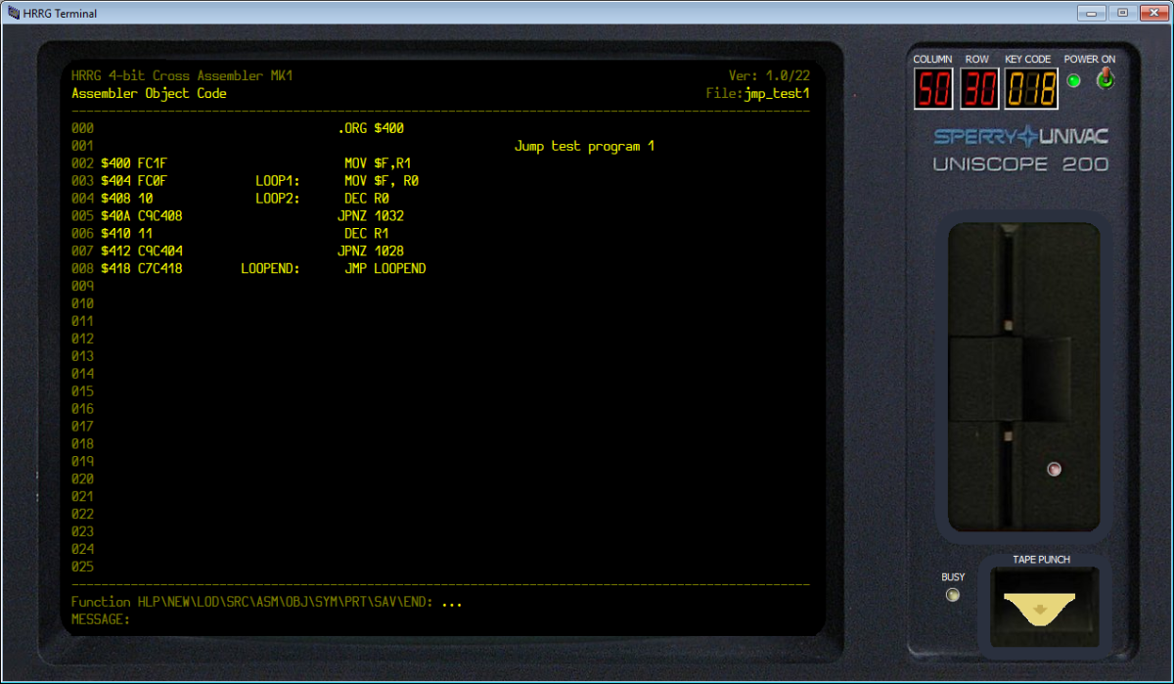Click the COLUMN display showing 50
Viewport: 1174px width, 684px height.
[932, 87]
